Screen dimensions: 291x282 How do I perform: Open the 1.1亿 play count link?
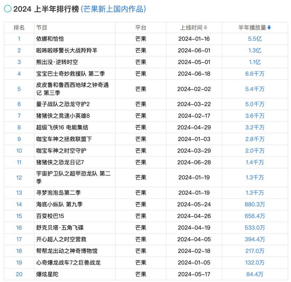click(255, 62)
